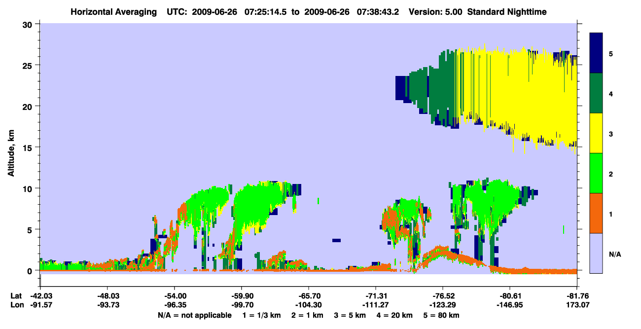
Task: Click the colorbar label 3
Action: tap(611, 134)
